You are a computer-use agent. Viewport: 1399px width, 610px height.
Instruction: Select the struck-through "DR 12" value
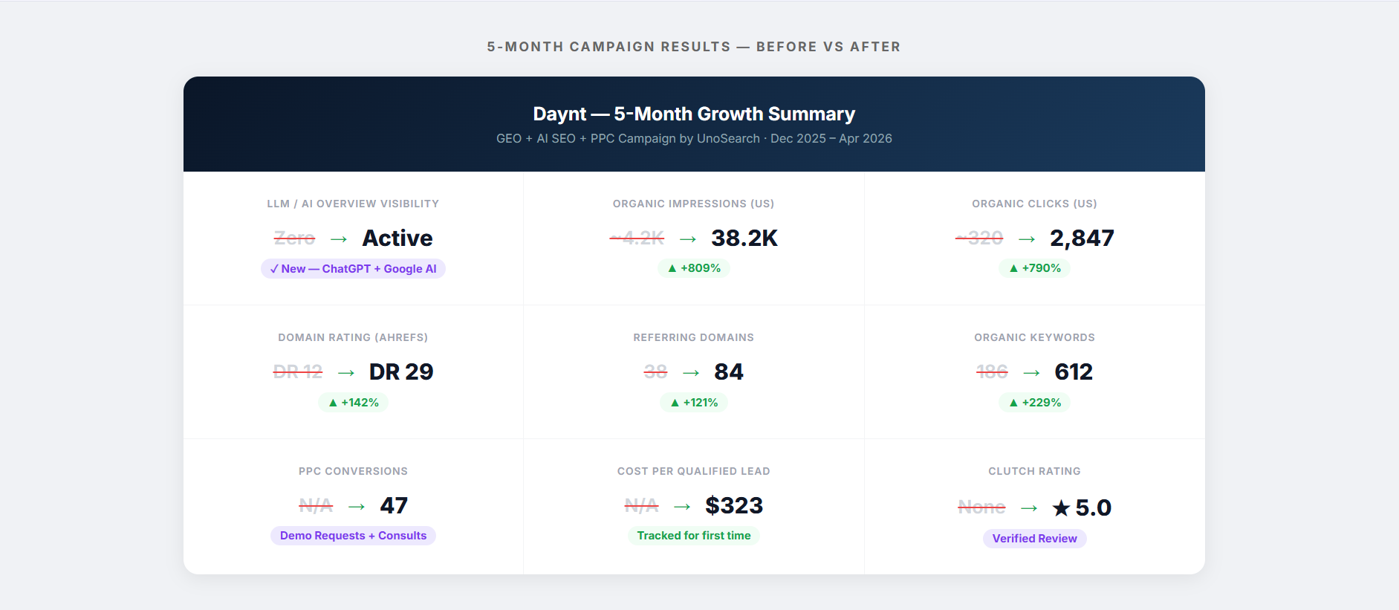coord(298,371)
